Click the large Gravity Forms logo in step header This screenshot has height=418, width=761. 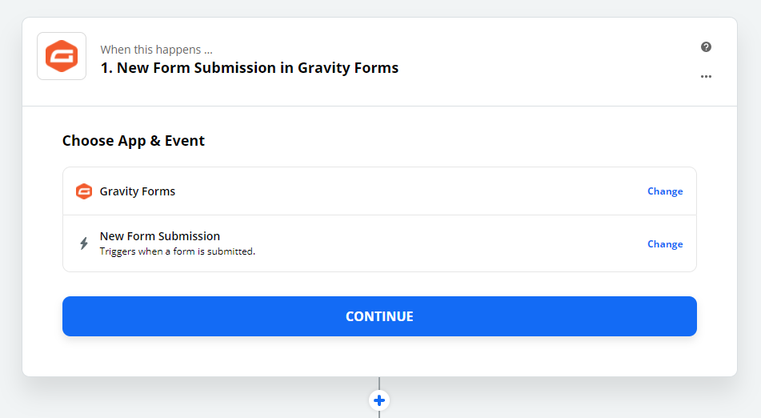62,56
